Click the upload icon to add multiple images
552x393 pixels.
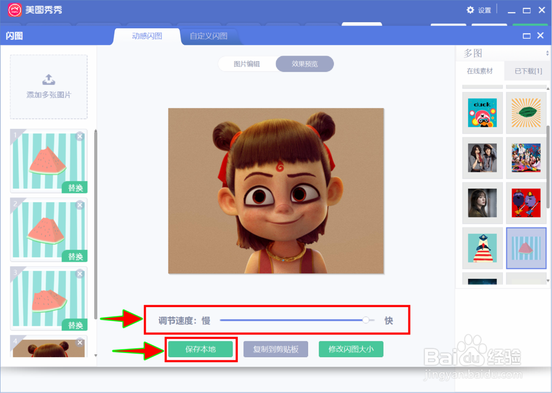[x=49, y=79]
